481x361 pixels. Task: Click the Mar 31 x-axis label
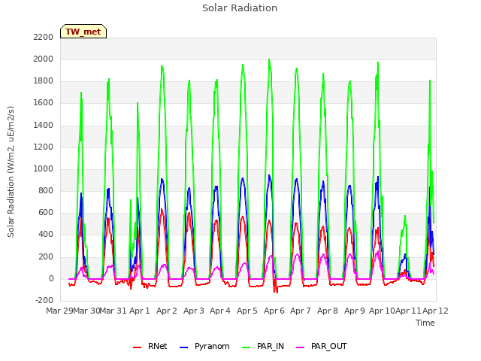pos(113,311)
